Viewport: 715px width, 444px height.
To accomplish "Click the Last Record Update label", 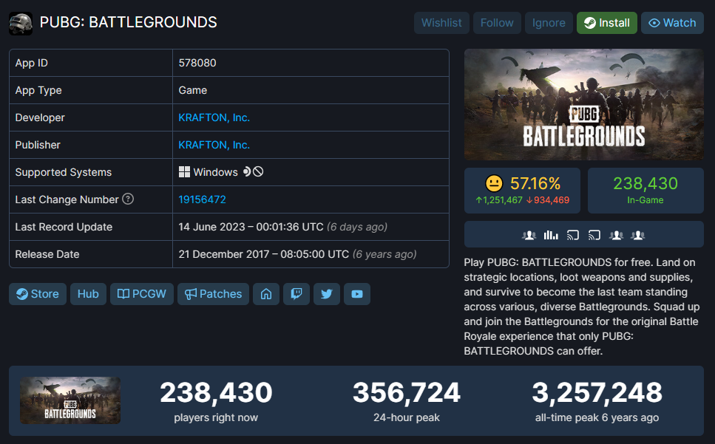I will click(64, 227).
